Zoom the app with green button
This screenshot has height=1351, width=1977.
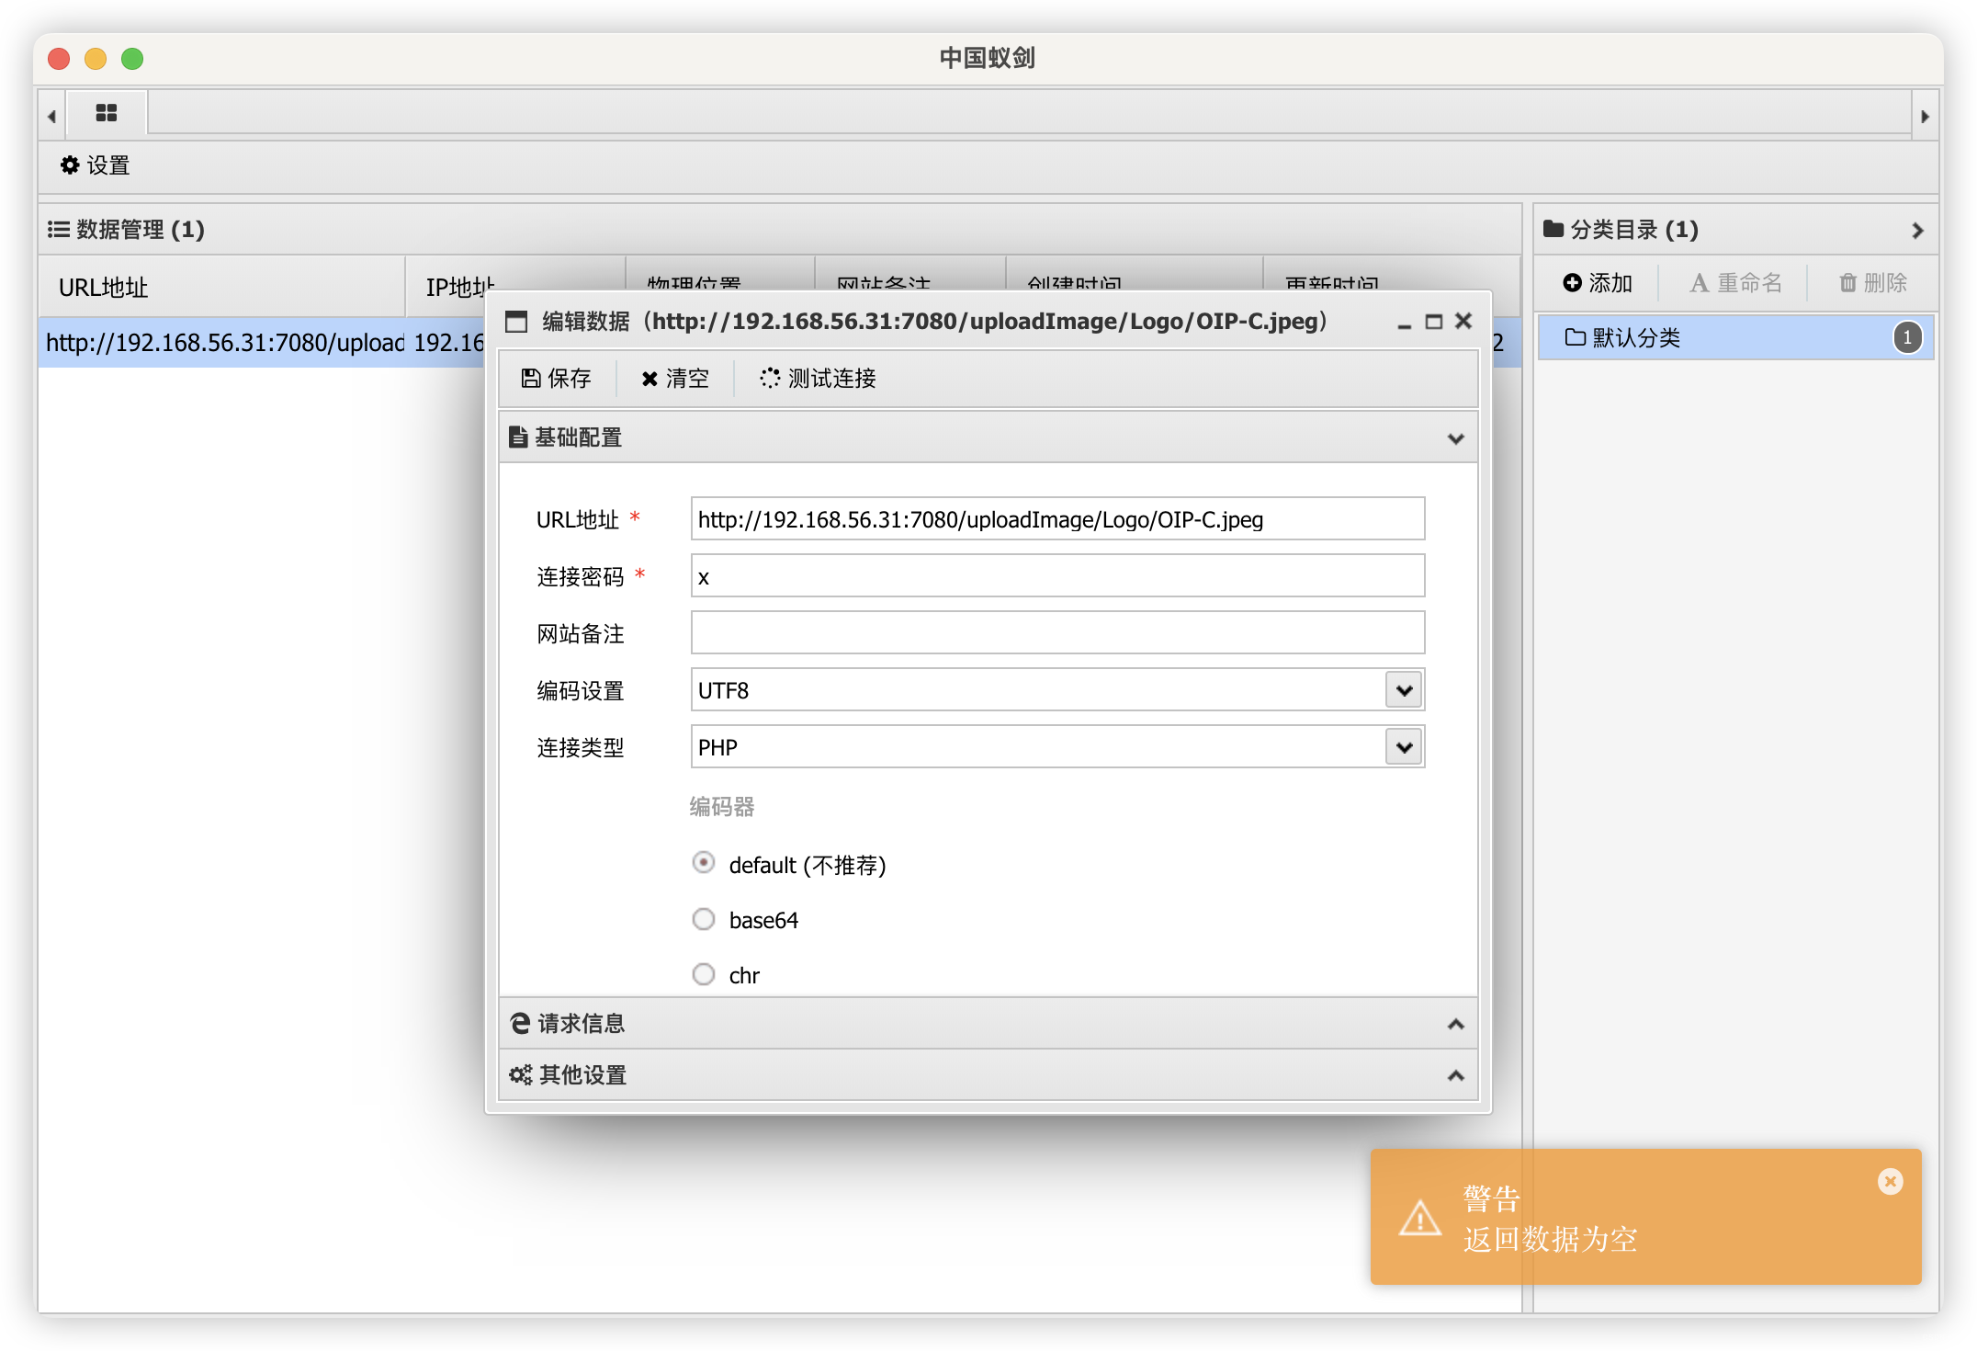pyautogui.click(x=132, y=59)
